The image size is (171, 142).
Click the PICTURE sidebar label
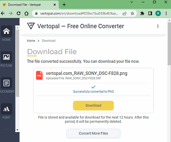pos(6,66)
